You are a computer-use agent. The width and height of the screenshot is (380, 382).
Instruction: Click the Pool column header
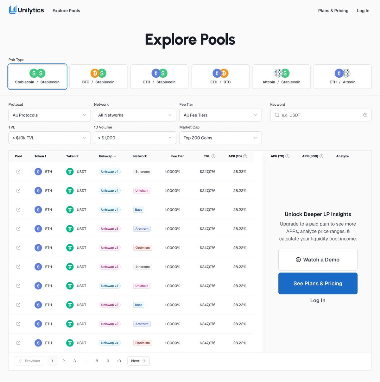18,156
